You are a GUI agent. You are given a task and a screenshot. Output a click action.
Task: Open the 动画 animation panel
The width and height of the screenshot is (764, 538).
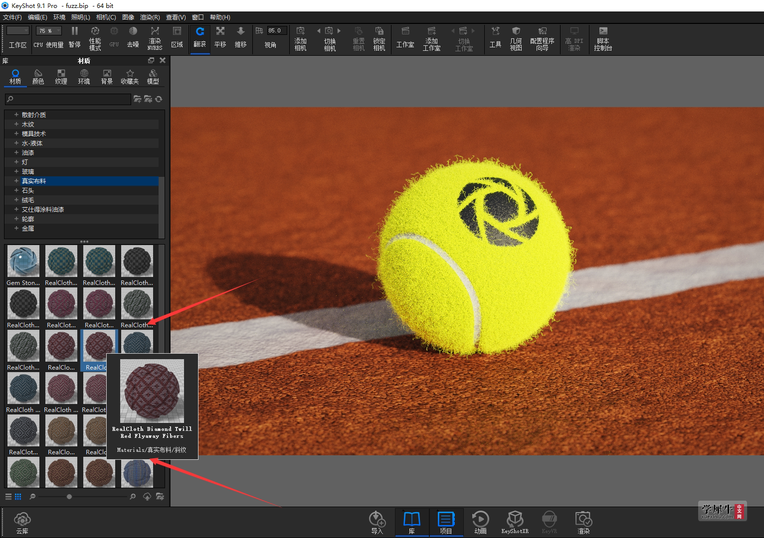pos(480,523)
